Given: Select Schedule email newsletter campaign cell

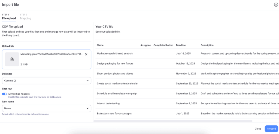Looking at the screenshot, I should click(117, 93).
